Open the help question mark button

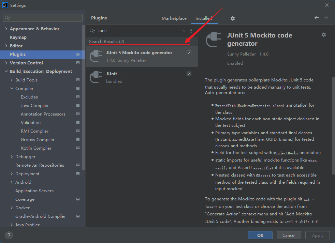point(9,235)
